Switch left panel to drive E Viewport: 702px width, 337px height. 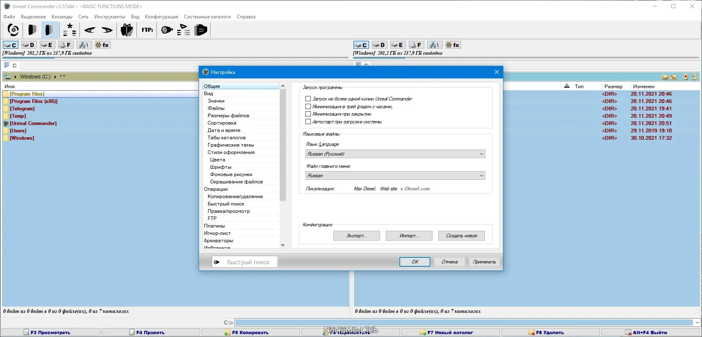point(47,45)
